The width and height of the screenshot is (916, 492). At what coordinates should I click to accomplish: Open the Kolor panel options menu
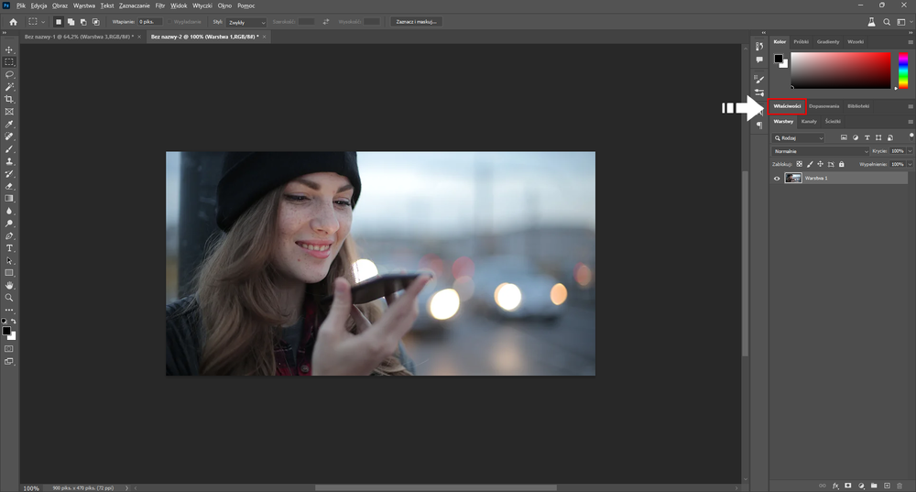[911, 42]
